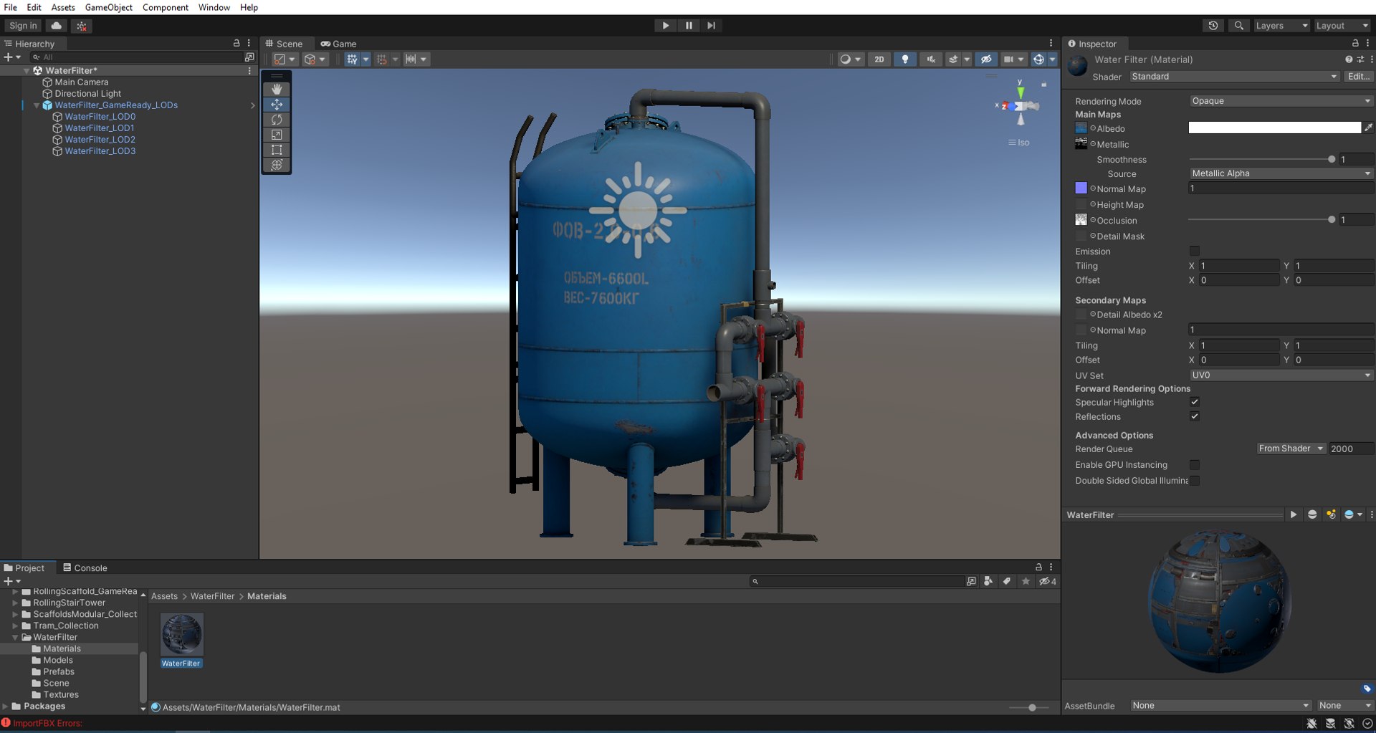Viewport: 1376px width, 733px height.
Task: Click the Sign in button
Action: click(x=23, y=25)
